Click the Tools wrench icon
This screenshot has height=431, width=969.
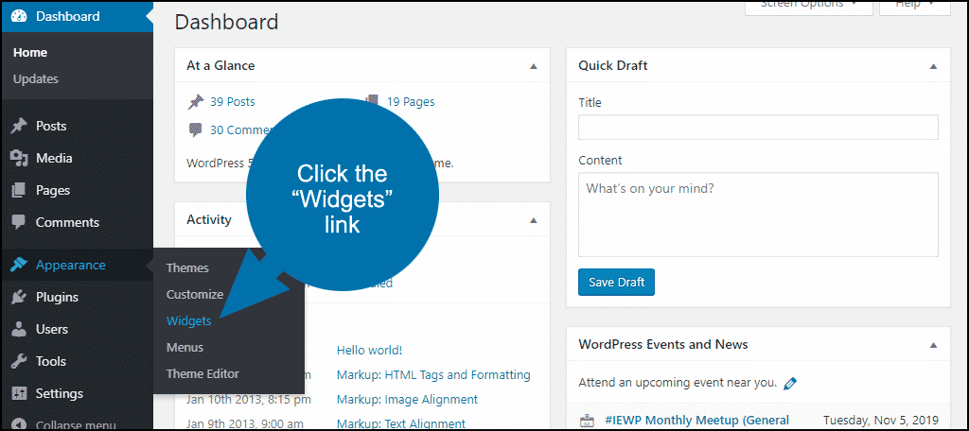19,361
